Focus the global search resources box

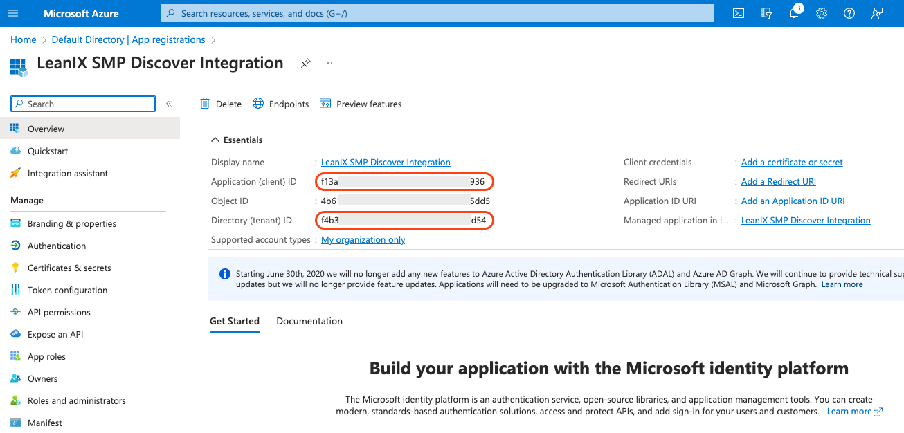click(437, 13)
